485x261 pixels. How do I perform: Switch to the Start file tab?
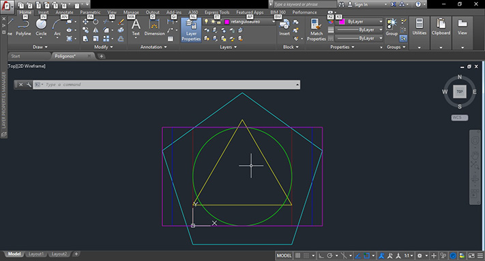[x=29, y=56]
